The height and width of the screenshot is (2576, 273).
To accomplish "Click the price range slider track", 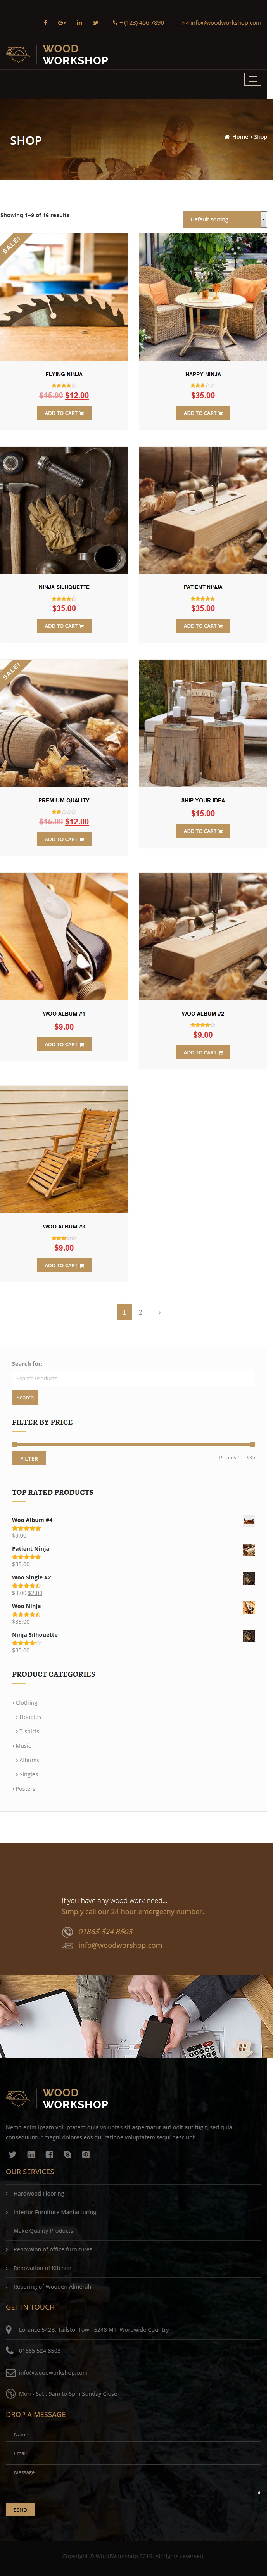I will click(133, 1444).
